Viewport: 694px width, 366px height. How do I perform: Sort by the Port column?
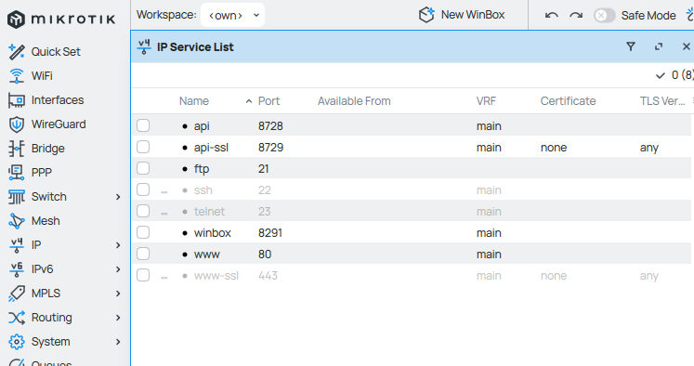[x=268, y=101]
